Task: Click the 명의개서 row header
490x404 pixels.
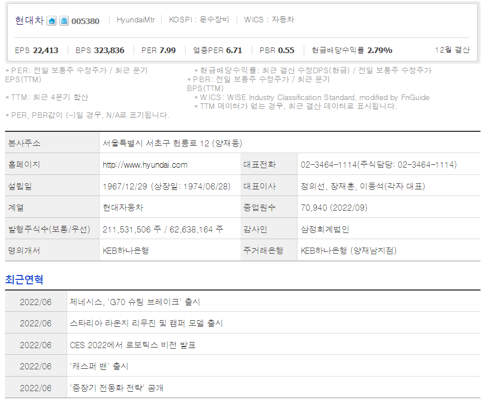Action: [x=52, y=250]
